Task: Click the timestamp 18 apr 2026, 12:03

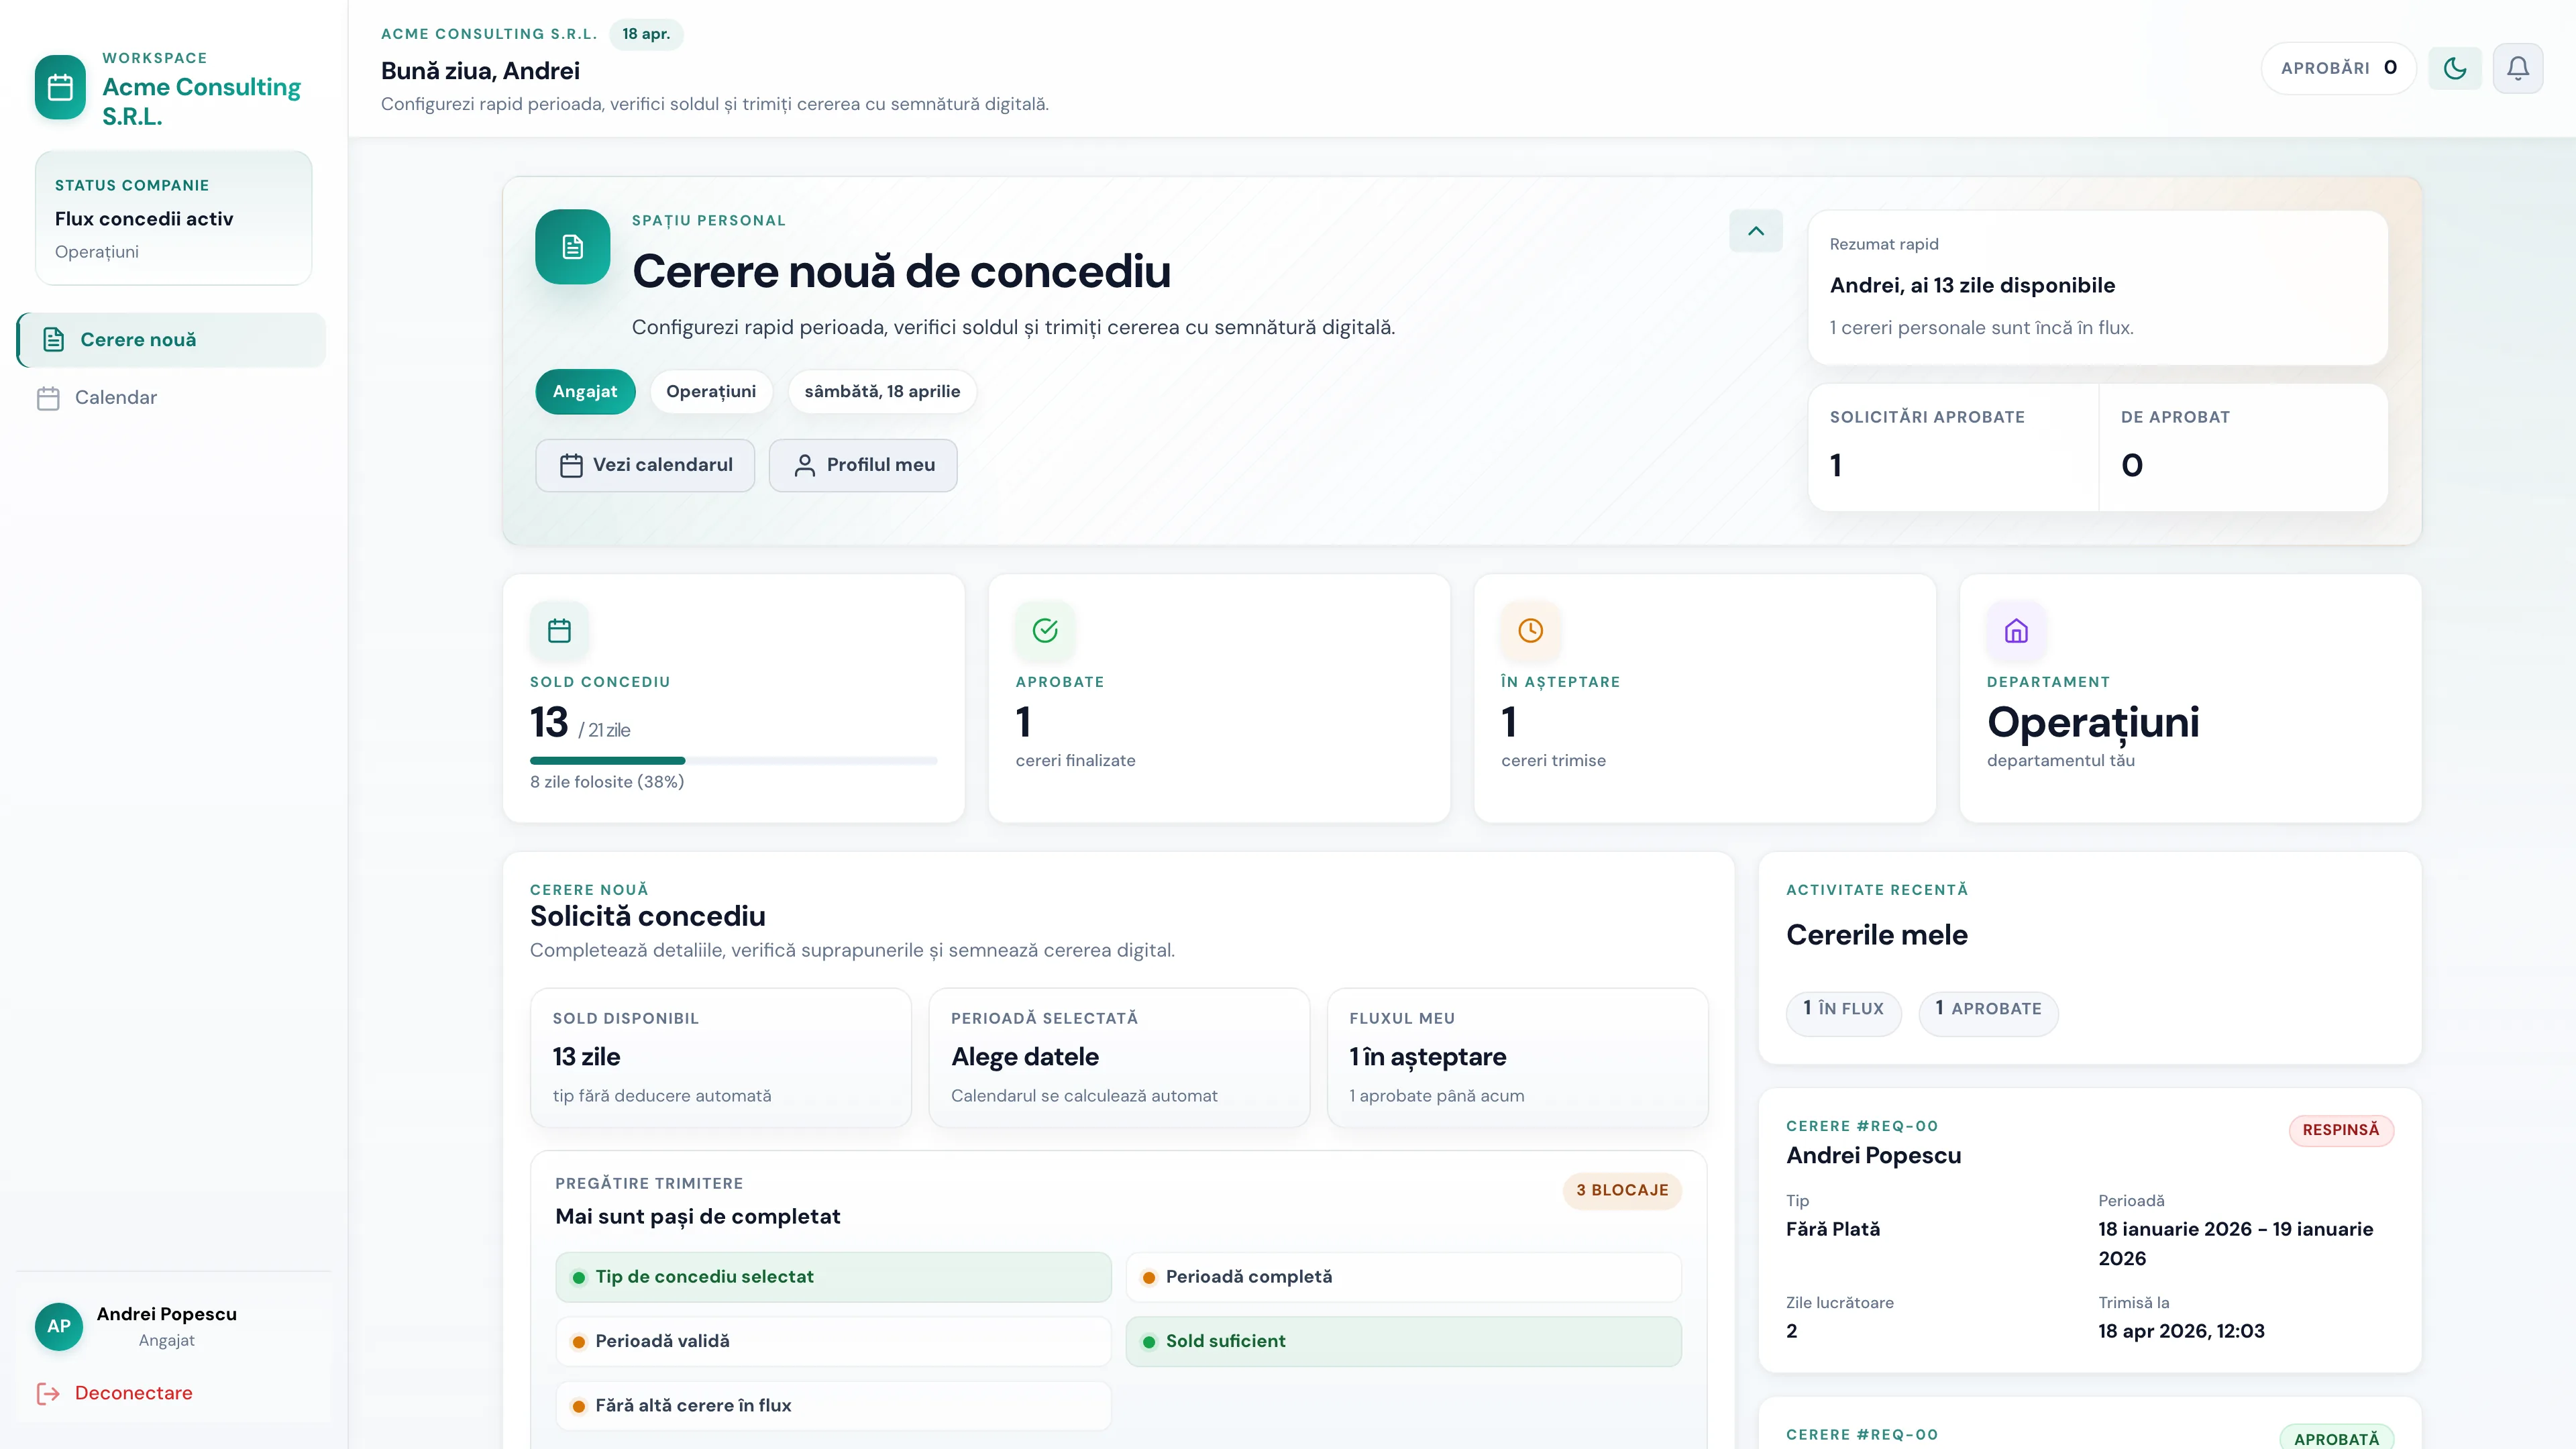Action: [2181, 1331]
